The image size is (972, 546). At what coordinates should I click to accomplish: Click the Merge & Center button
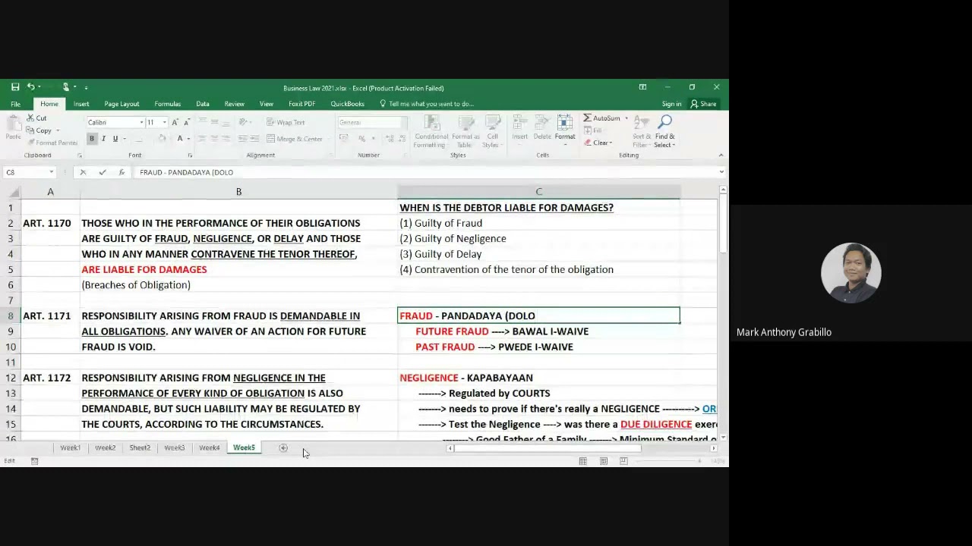click(295, 139)
